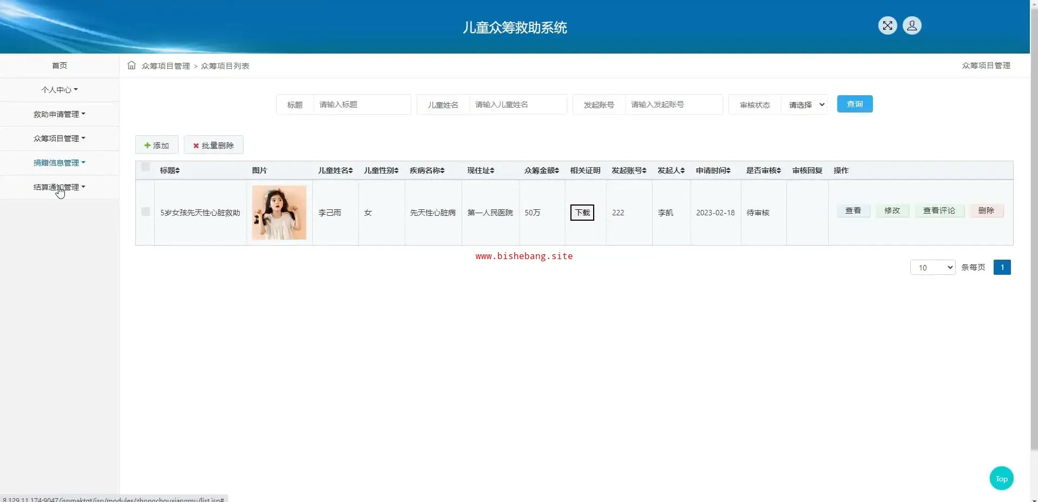Click the 请输入儿童姓名 input field
Viewport: 1038px width, 502px height.
pyautogui.click(x=517, y=104)
